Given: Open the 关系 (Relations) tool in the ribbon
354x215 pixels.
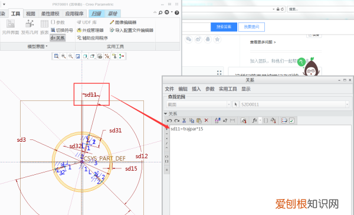Looking at the screenshot, I should click(x=58, y=38).
